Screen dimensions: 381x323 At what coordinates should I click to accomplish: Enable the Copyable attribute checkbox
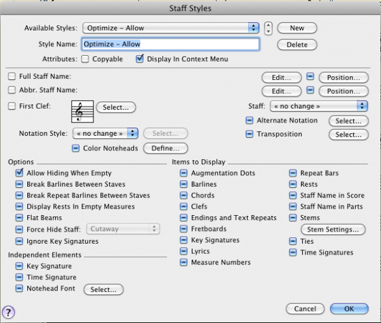click(x=85, y=60)
